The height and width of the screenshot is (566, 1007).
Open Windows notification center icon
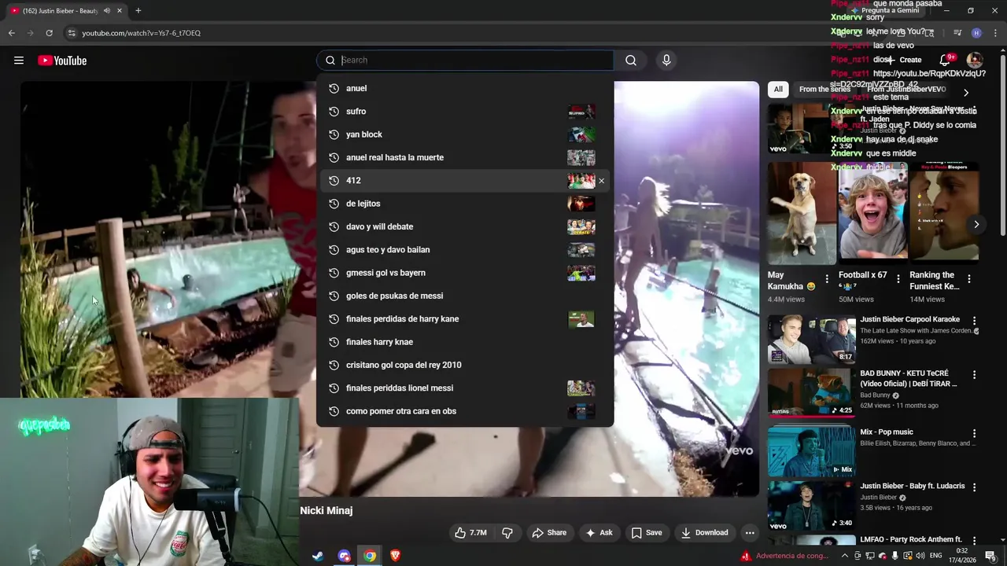(990, 556)
